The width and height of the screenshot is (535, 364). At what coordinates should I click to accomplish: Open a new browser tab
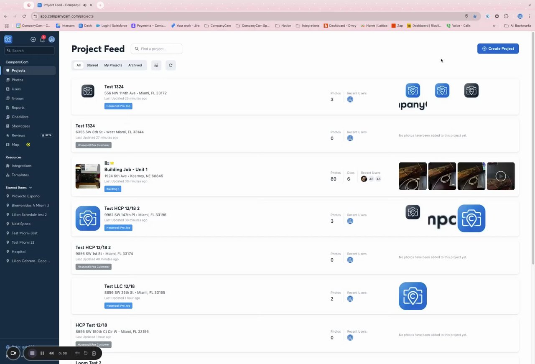(100, 5)
